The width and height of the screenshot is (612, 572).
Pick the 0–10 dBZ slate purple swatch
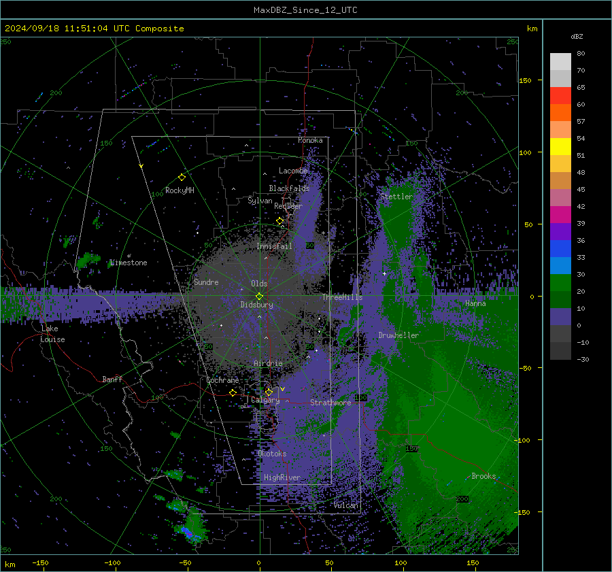point(560,317)
